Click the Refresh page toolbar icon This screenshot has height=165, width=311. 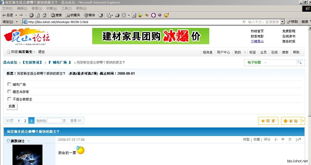(x=38, y=15)
